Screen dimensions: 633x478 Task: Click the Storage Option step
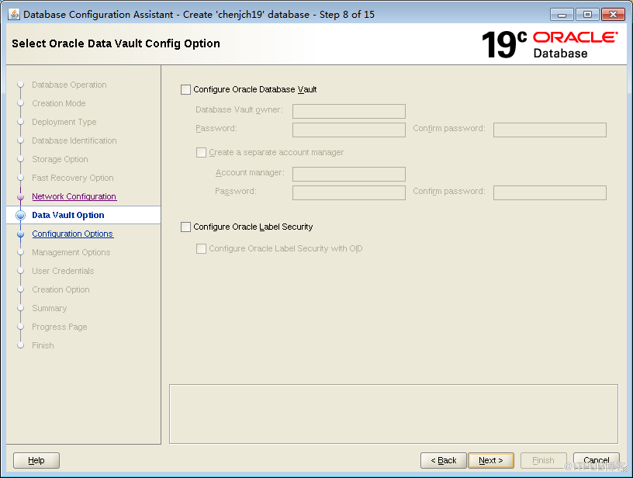point(60,159)
